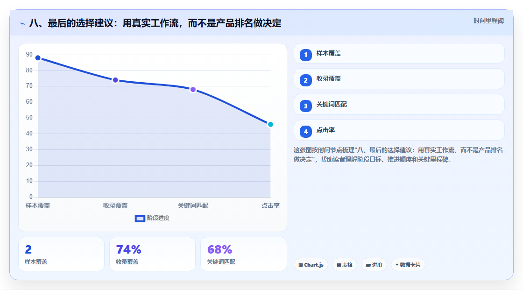Click the number 2 badge for 收录覆盖
Viewport: 523px width, 290px height.
tap(305, 80)
